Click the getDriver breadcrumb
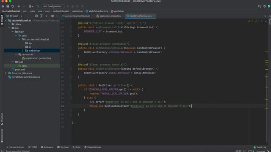The image size is (271, 152). (117, 11)
